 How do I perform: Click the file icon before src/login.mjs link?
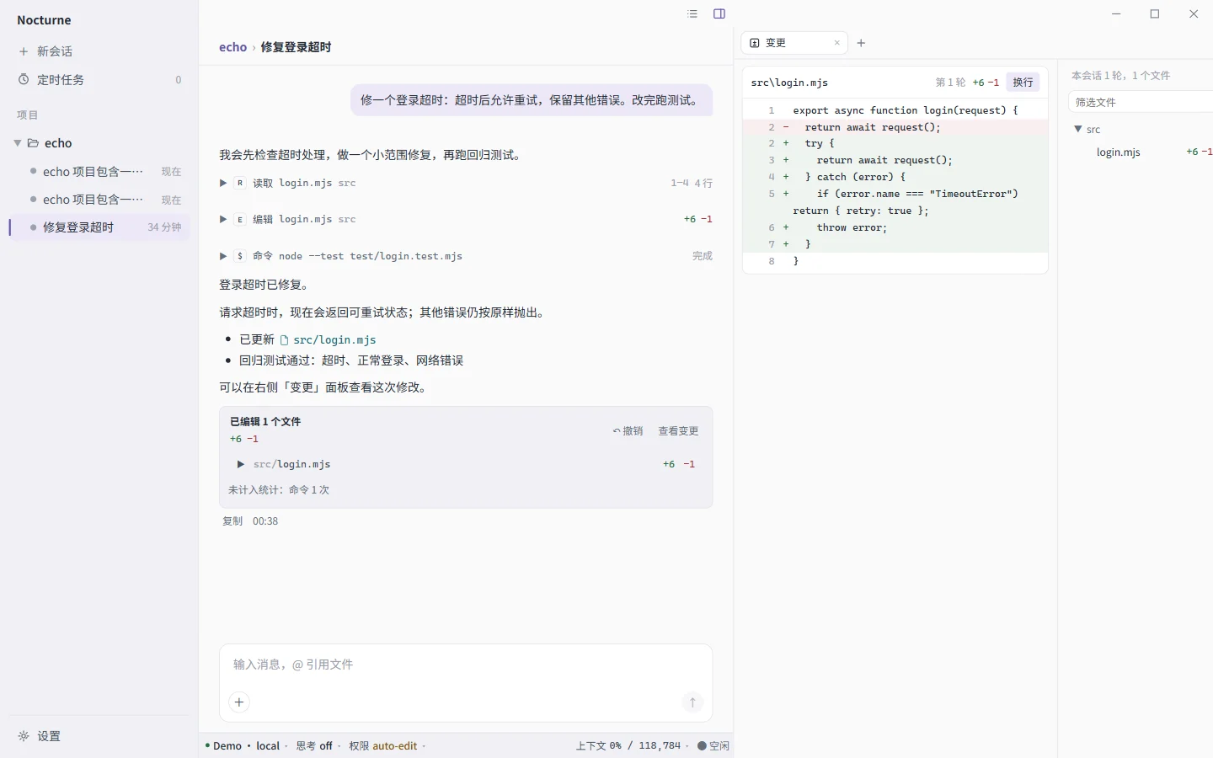285,340
